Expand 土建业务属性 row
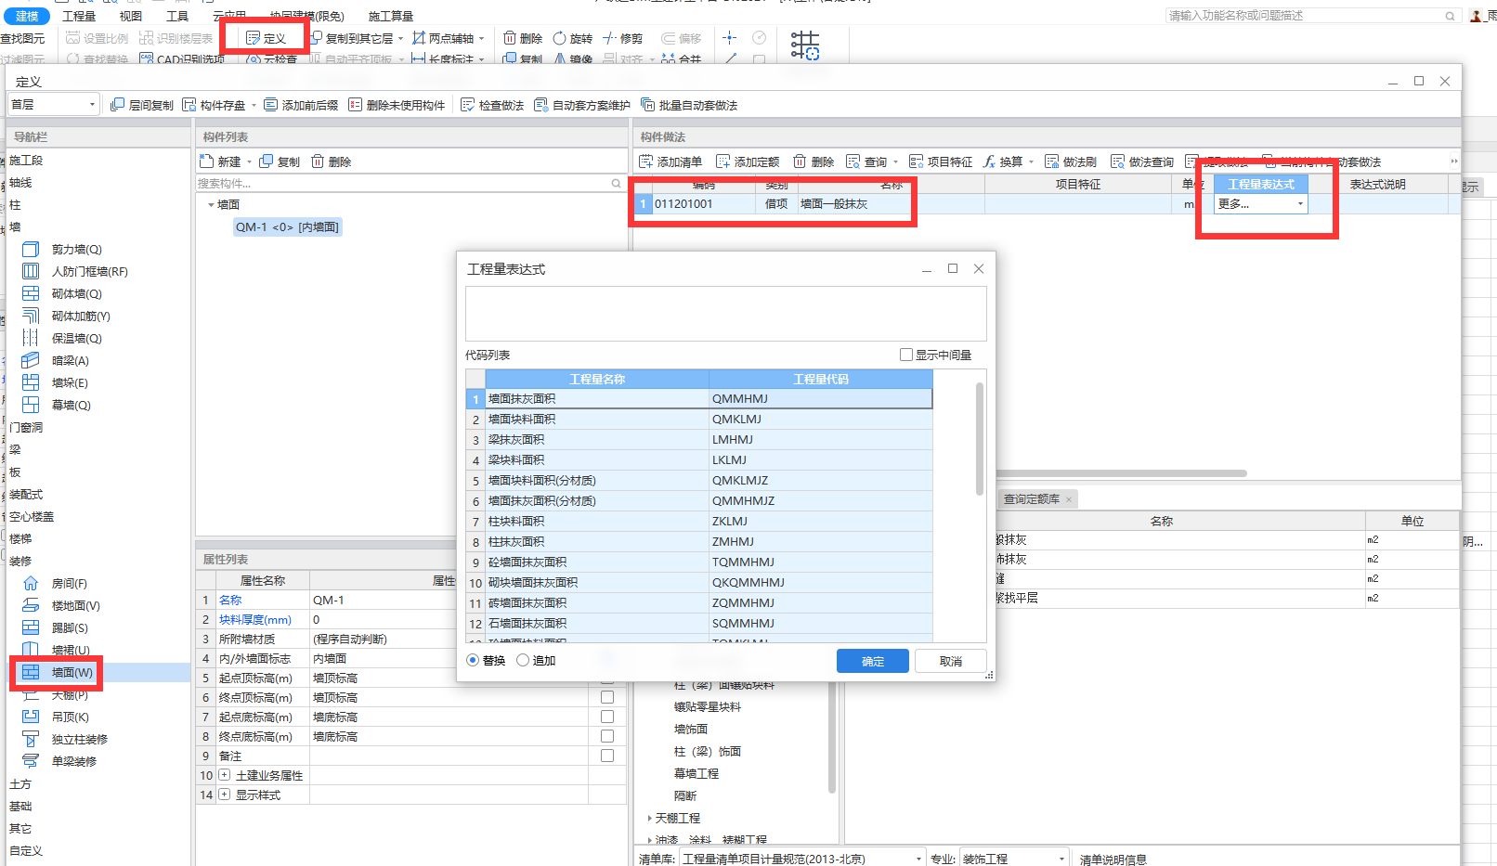The image size is (1497, 866). click(x=224, y=775)
